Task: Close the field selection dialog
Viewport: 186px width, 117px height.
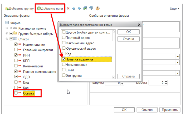Action: (139, 25)
